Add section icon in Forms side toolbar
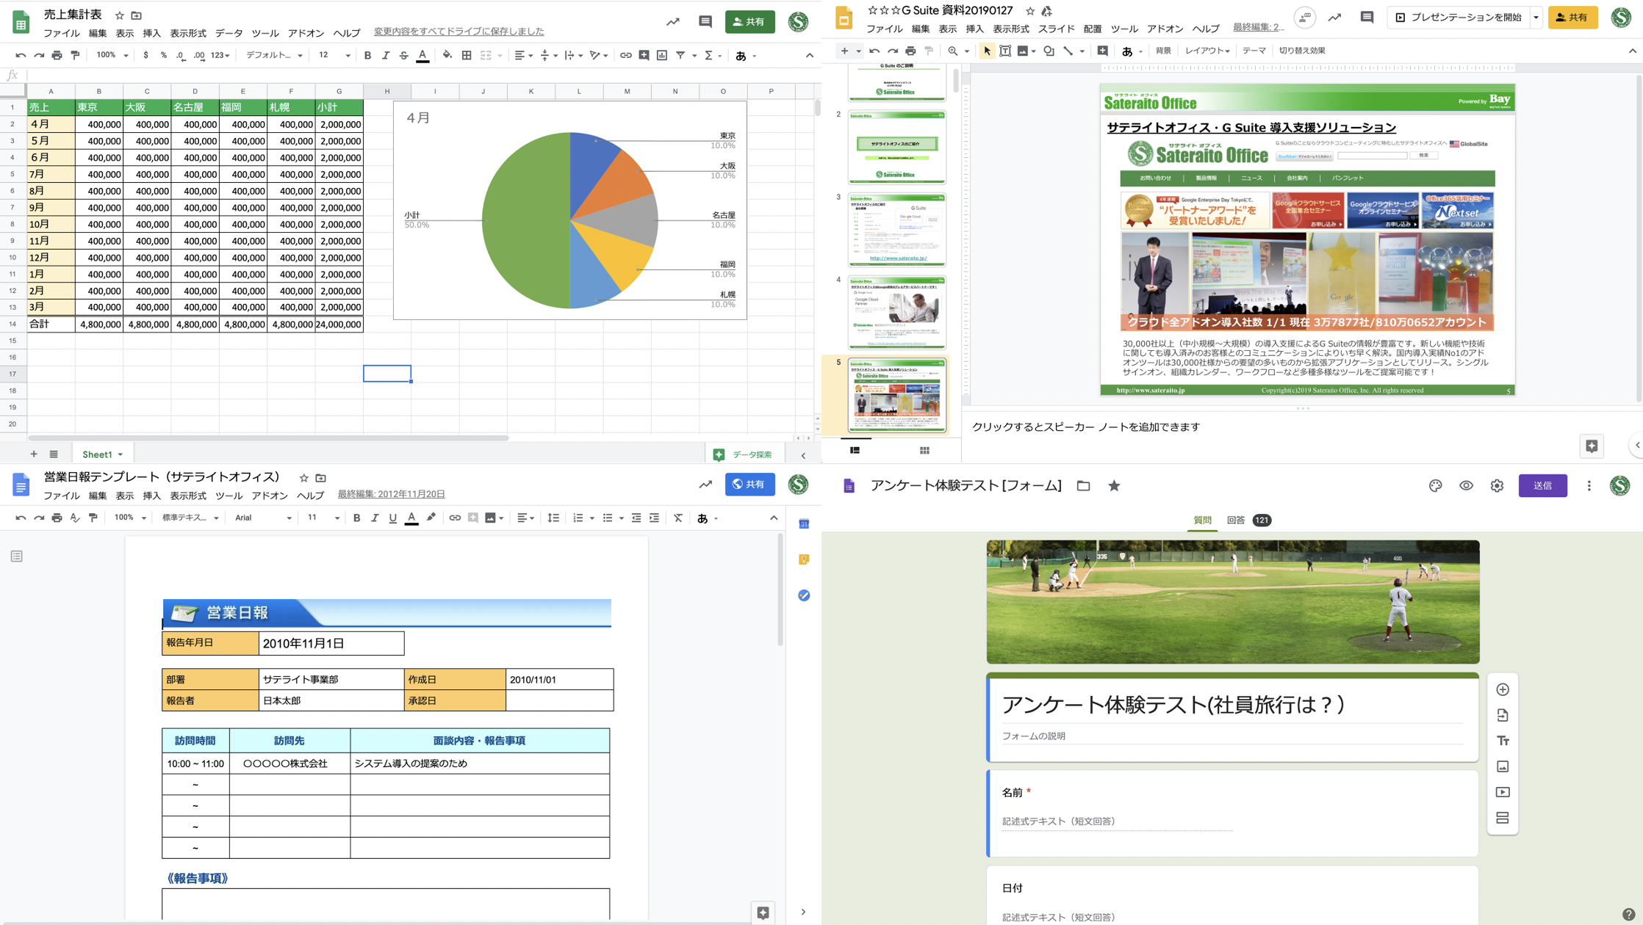 click(x=1503, y=818)
